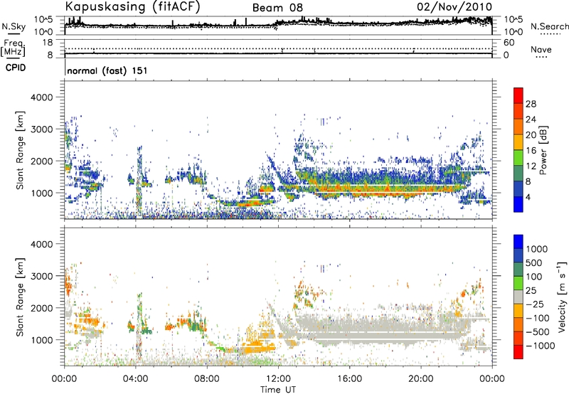The width and height of the screenshot is (569, 394).
Task: Click the 'Beam 08' label
Action: (x=277, y=8)
